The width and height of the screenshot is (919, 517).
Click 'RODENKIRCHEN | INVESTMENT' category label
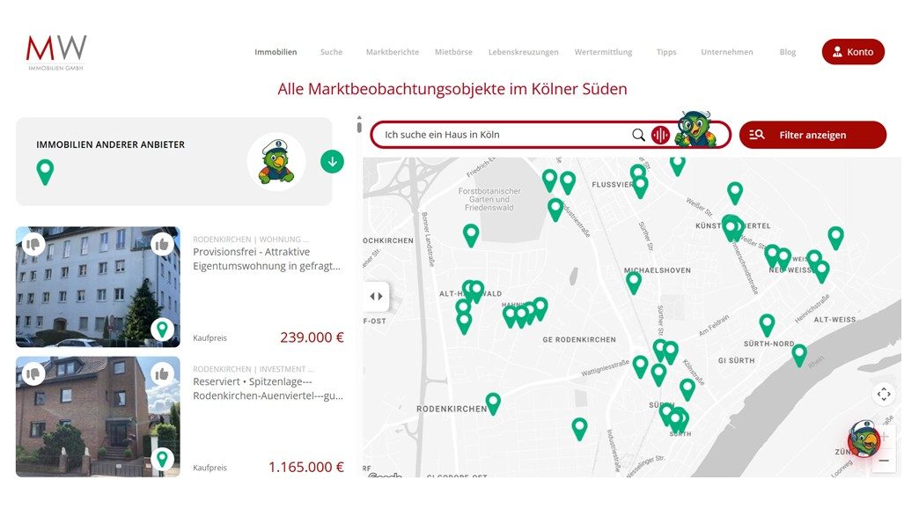click(254, 369)
